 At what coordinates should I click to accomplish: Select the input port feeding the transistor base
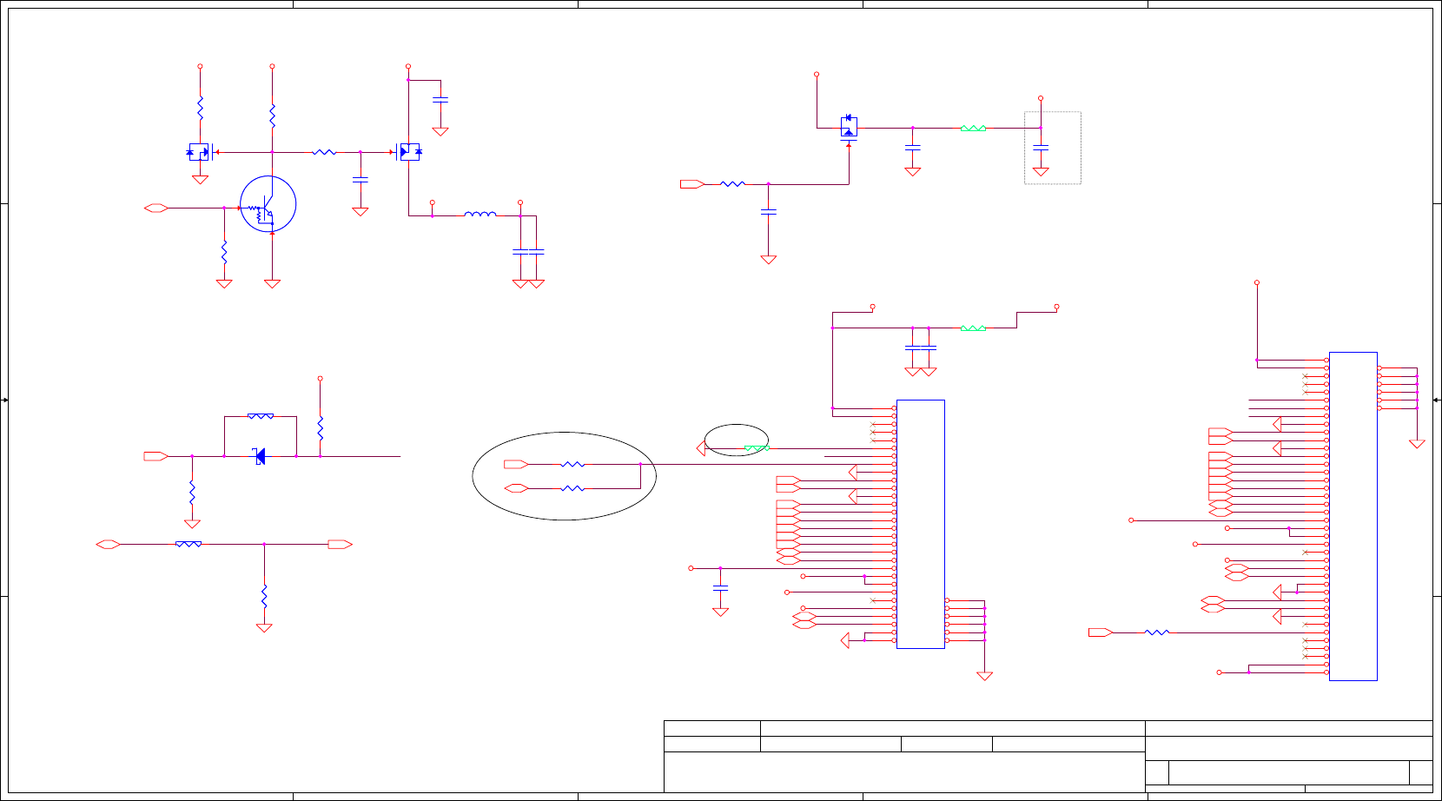[x=156, y=208]
